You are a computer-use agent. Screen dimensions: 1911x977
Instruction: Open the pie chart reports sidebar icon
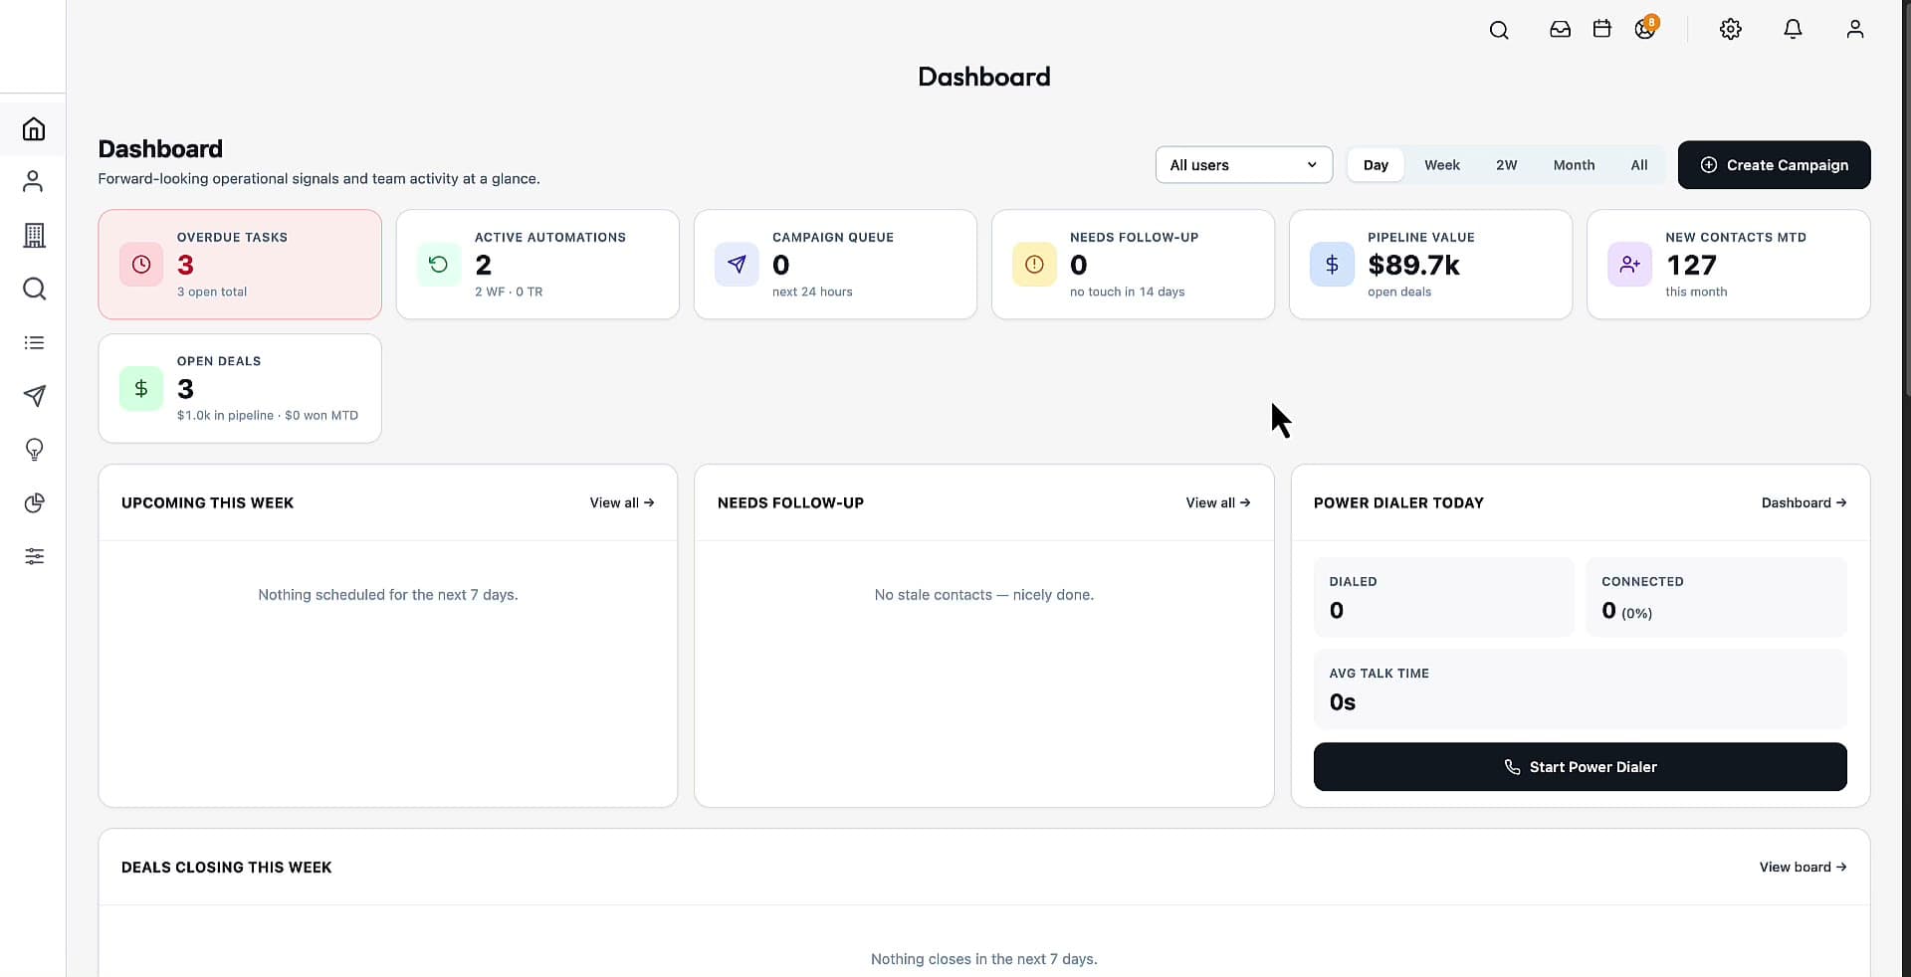34,502
